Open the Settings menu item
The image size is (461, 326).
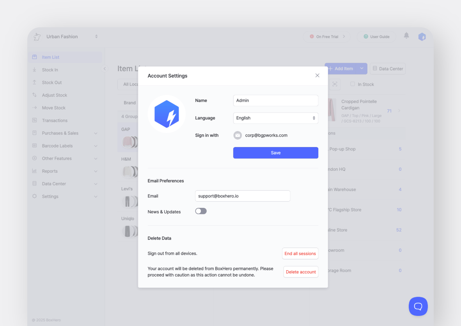coord(50,196)
